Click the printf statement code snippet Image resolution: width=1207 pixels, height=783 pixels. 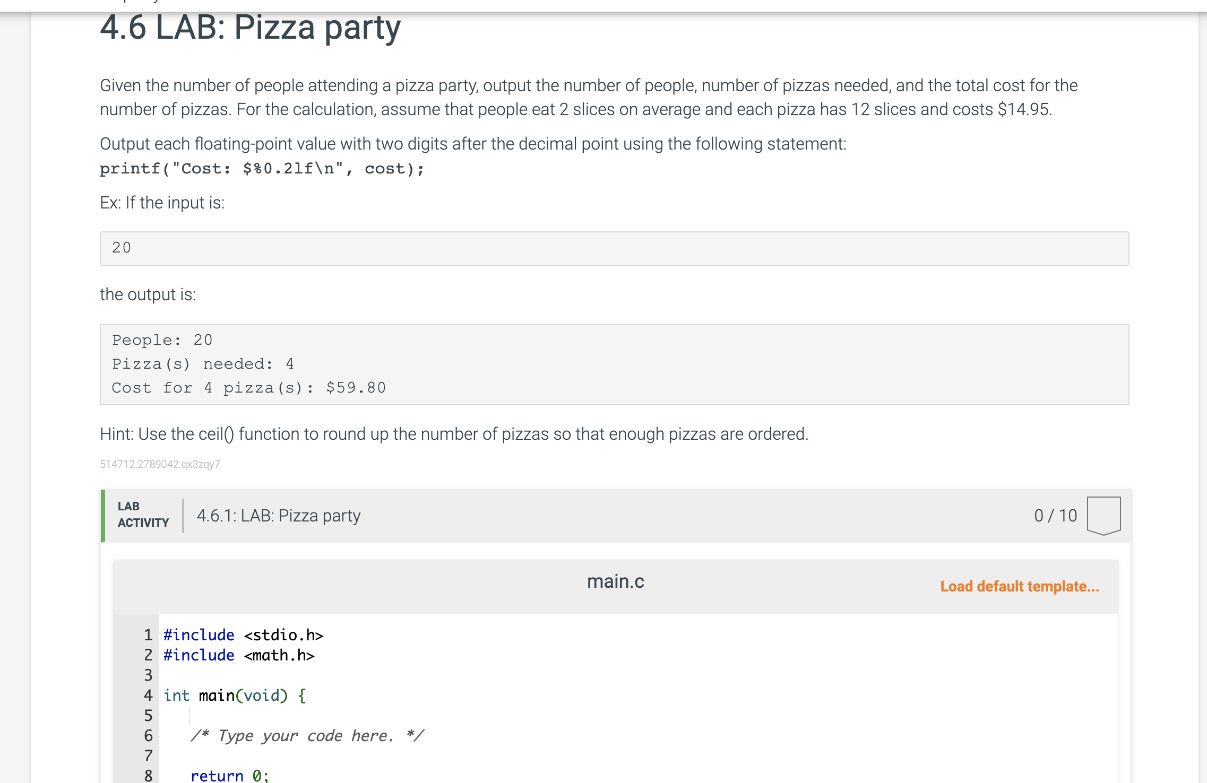[x=261, y=168]
